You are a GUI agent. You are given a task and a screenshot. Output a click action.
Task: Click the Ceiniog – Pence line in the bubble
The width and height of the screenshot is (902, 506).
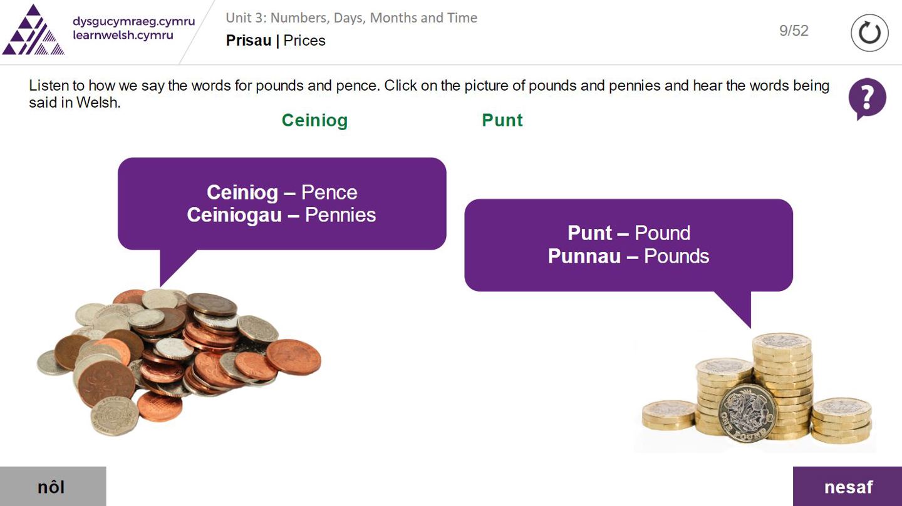(282, 192)
